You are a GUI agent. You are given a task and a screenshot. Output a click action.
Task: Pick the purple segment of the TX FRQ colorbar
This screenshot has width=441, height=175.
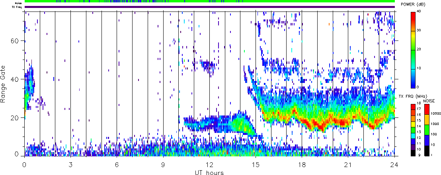click(x=413, y=147)
